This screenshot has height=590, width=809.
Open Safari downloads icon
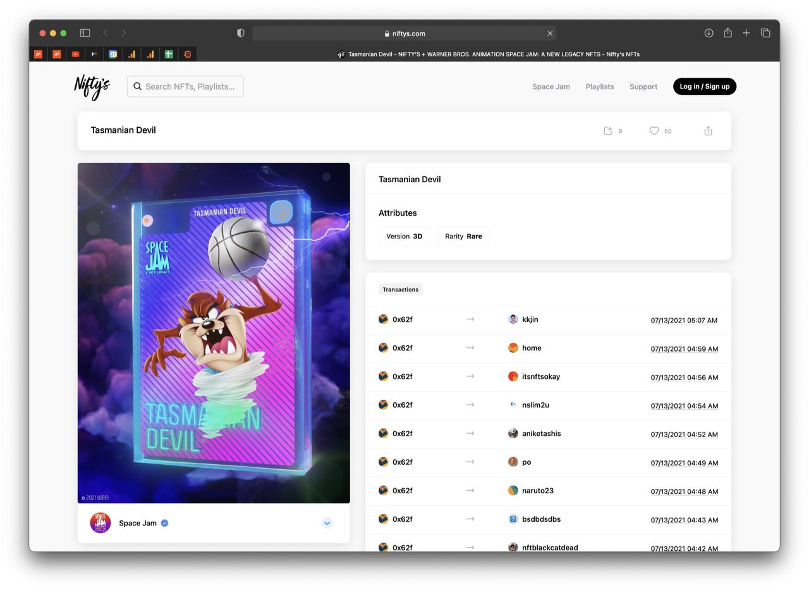point(709,33)
